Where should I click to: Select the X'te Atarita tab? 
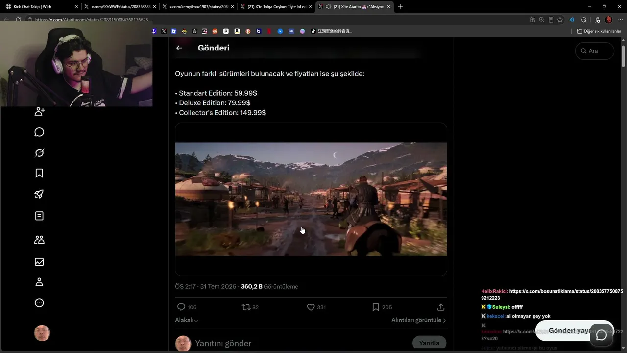(355, 7)
